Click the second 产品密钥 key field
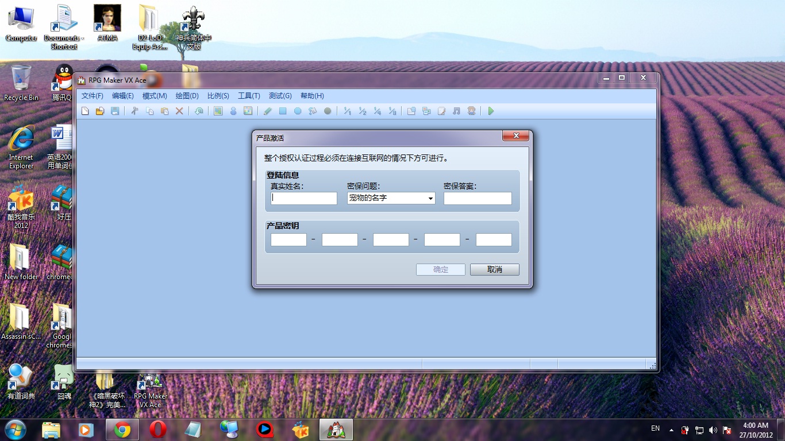 [340, 239]
